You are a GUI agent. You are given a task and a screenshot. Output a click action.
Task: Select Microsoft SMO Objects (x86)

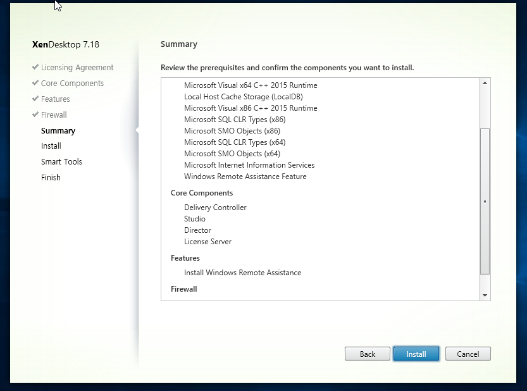click(x=232, y=131)
